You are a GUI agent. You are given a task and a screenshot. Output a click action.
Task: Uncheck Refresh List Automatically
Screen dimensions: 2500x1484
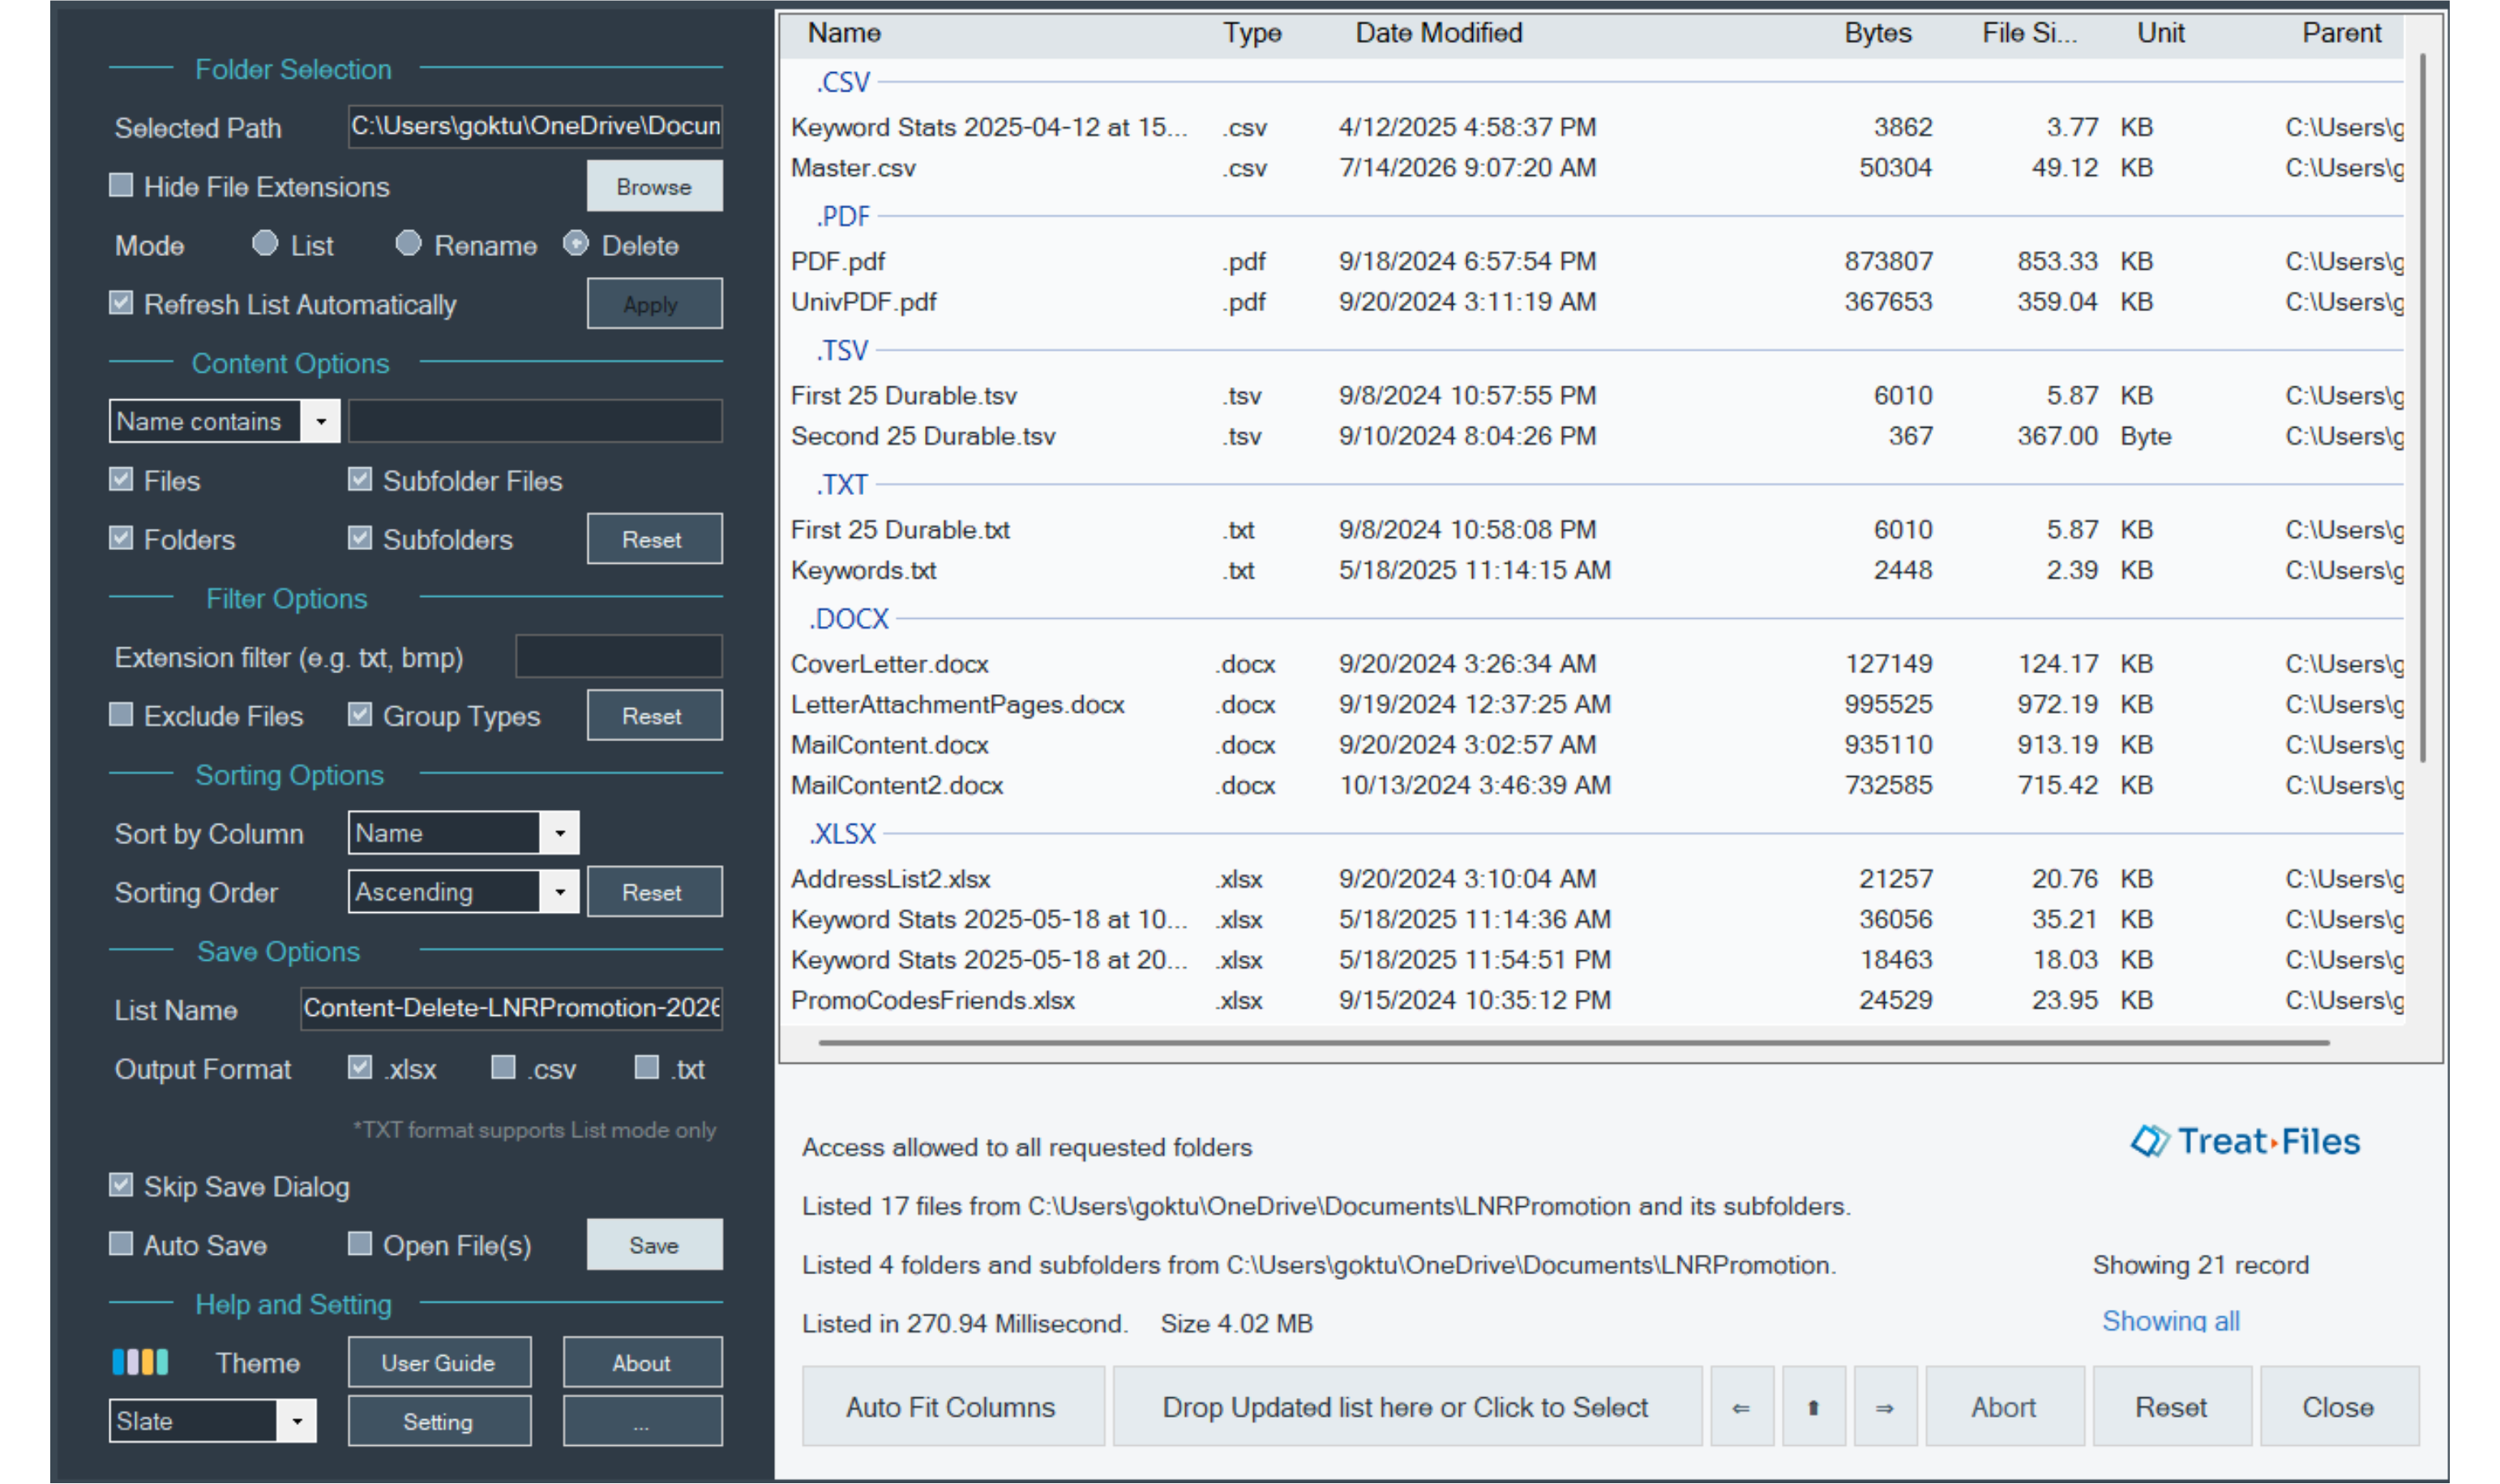(121, 303)
